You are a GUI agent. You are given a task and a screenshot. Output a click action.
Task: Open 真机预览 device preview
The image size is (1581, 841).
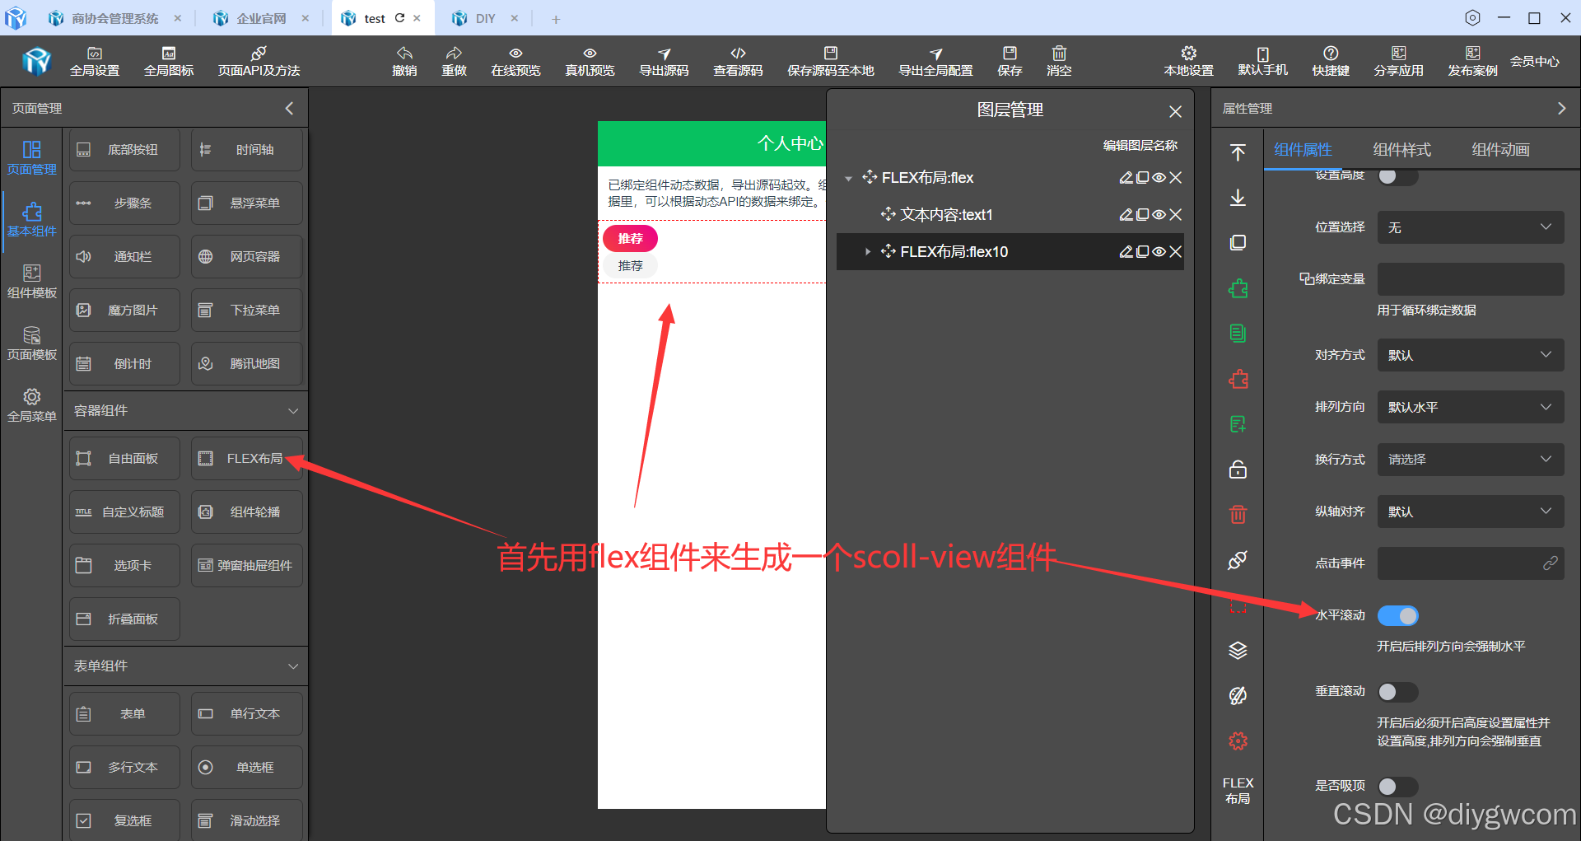coord(590,62)
